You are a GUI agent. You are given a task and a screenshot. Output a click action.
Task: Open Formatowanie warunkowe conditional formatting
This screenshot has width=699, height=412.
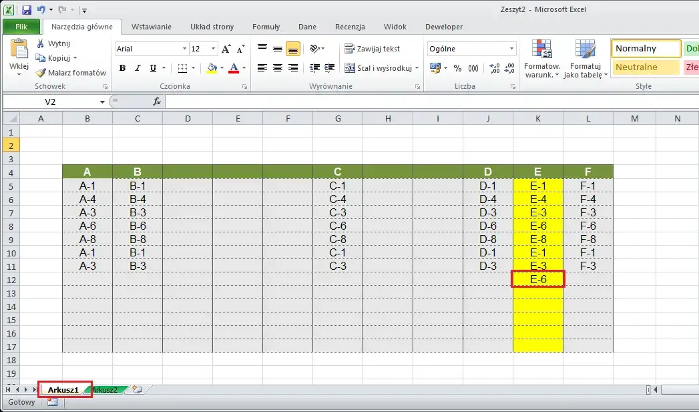pos(541,59)
